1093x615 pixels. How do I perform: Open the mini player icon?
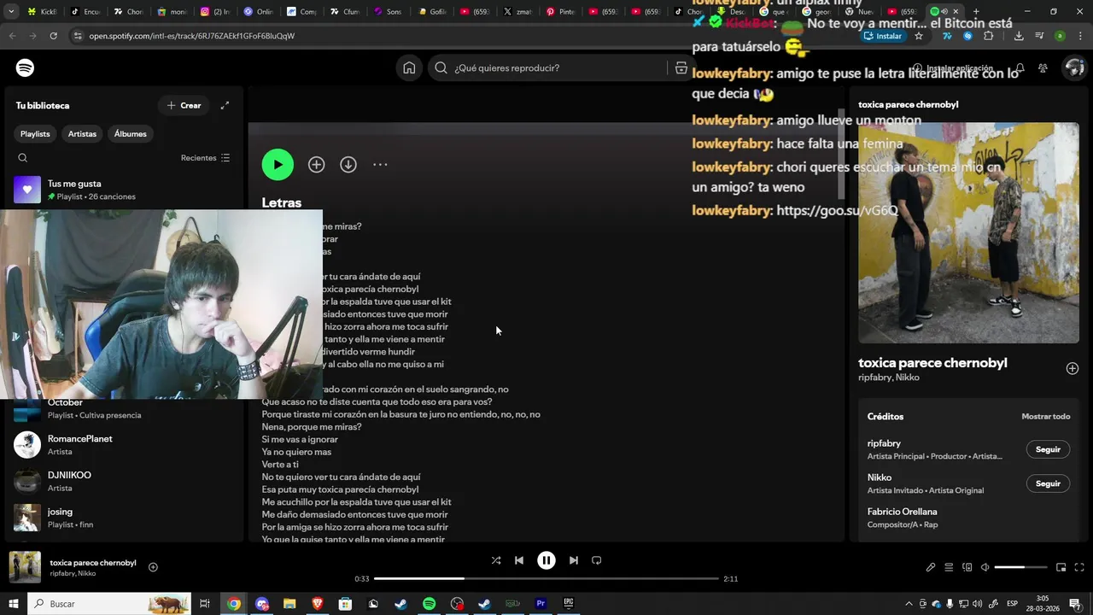[x=1061, y=567]
